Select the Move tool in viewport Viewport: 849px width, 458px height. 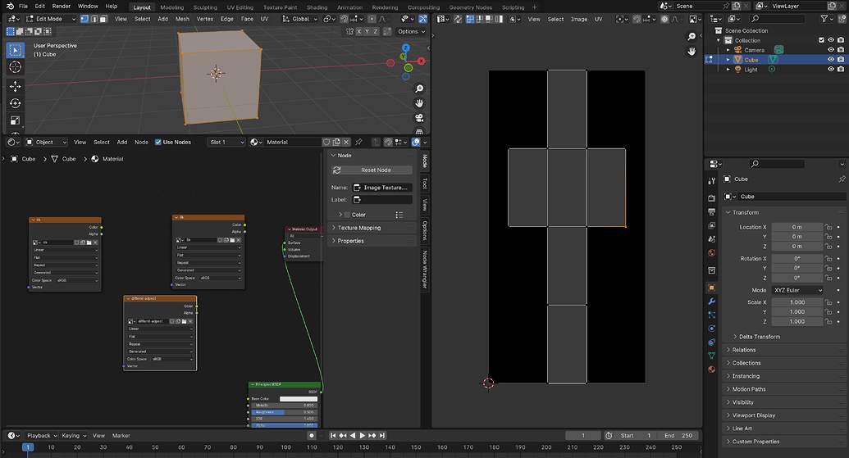(x=15, y=87)
